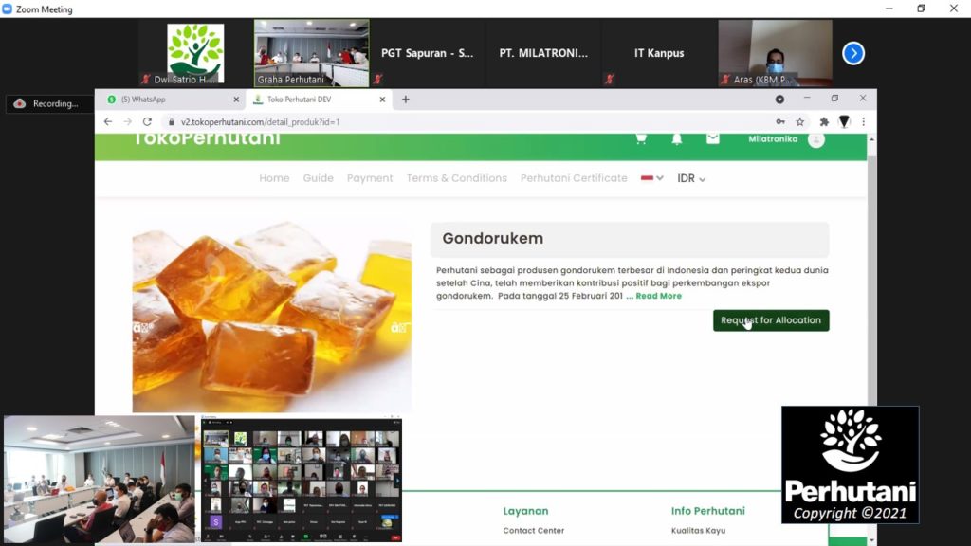The image size is (971, 546).
Task: Expand the IDR currency dropdown
Action: click(x=691, y=178)
